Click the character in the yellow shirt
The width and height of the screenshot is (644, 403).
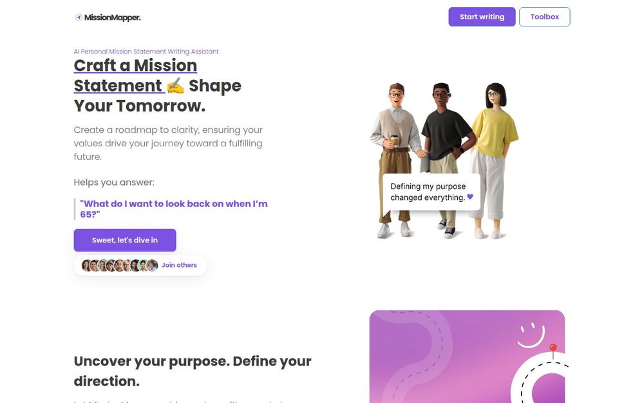(x=493, y=161)
